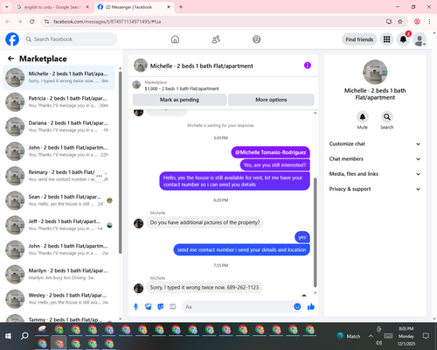Expand Media, files and links section
Image resolution: width=437 pixels, height=350 pixels.
coord(375,174)
